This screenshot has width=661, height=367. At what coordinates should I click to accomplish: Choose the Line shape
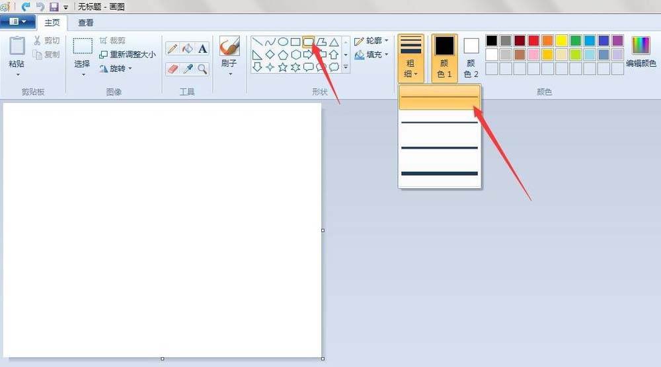(257, 42)
